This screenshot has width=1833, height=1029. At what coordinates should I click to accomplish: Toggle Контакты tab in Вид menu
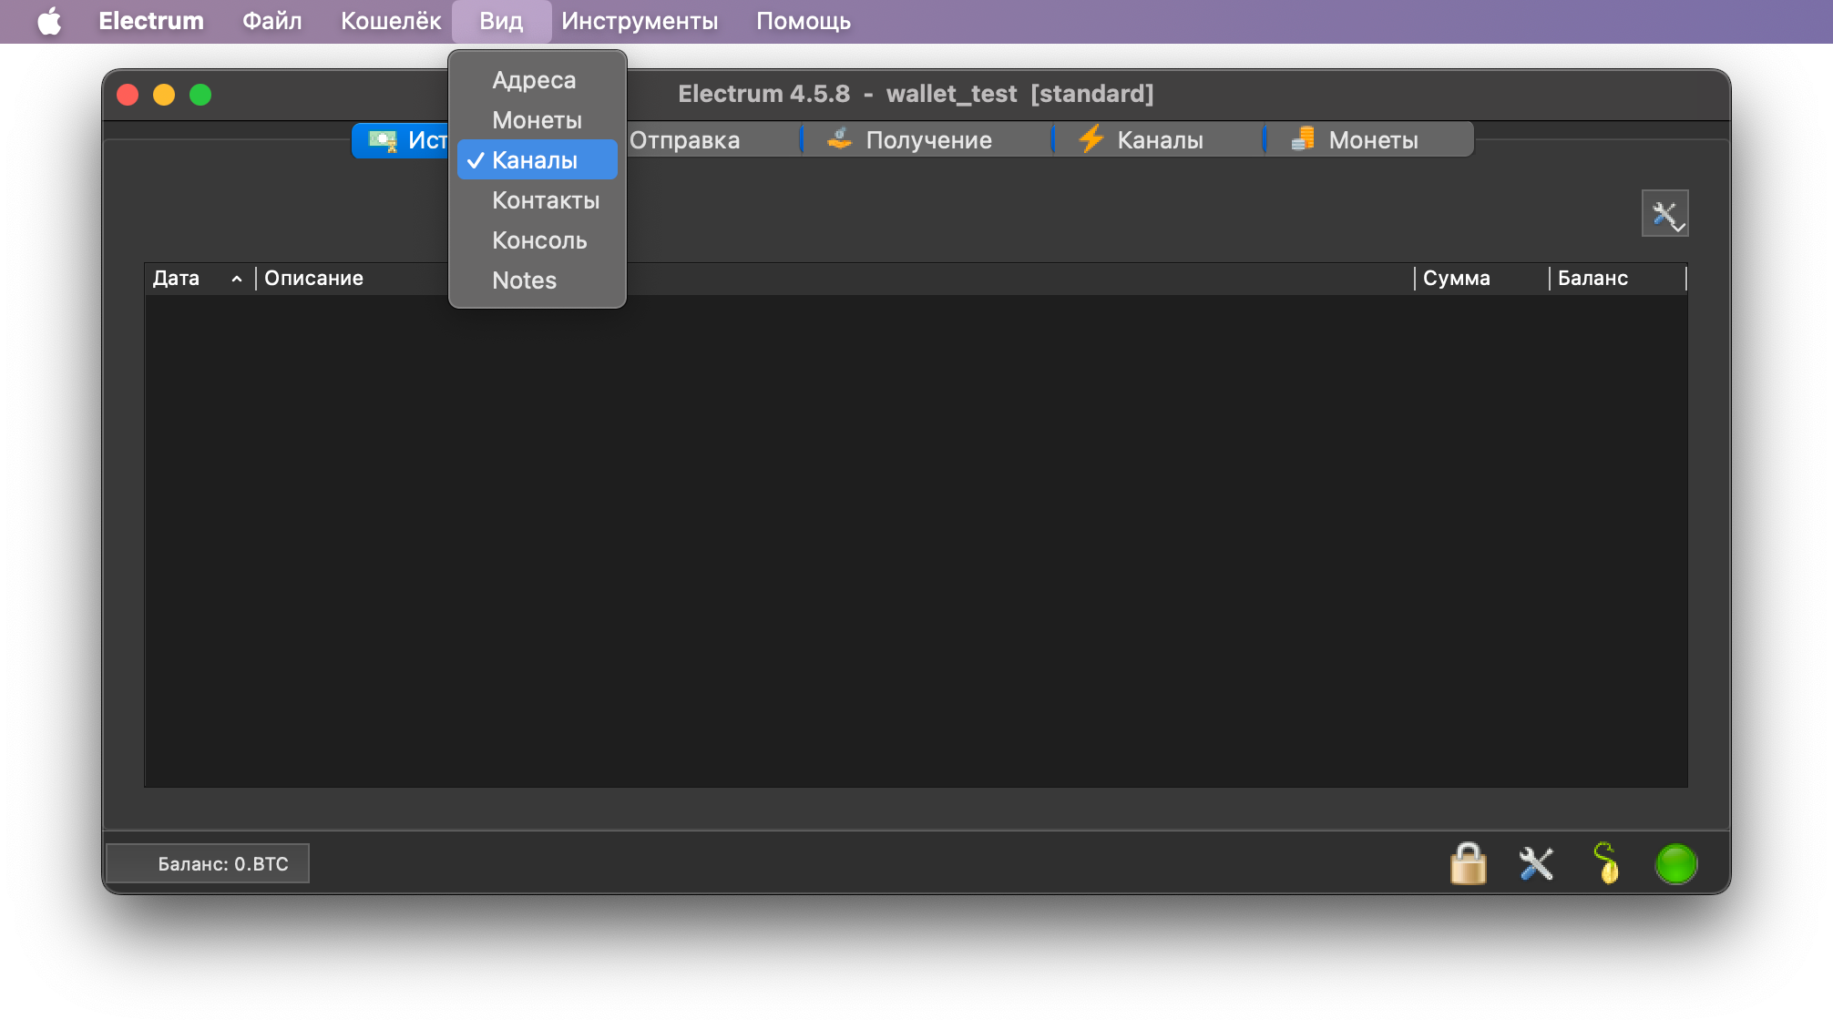tap(538, 200)
